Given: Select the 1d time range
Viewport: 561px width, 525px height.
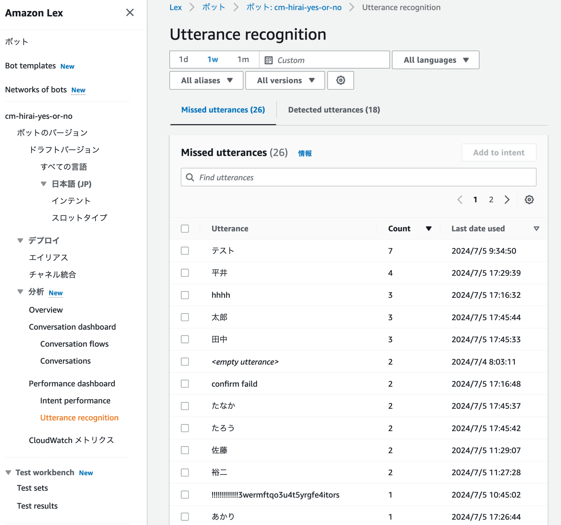Looking at the screenshot, I should point(183,59).
